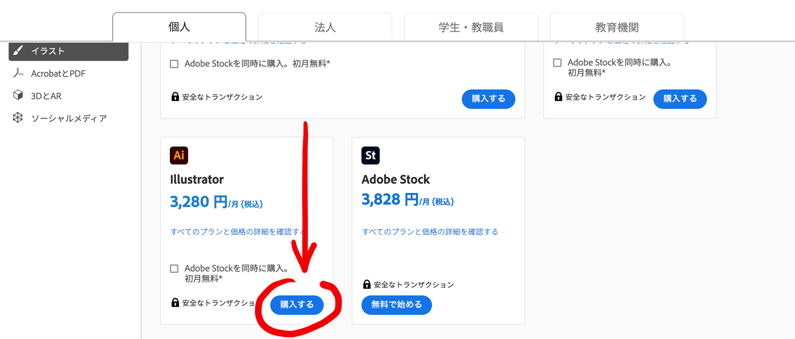Click the lock icon in Illustrator card
The height and width of the screenshot is (339, 795).
click(x=175, y=302)
